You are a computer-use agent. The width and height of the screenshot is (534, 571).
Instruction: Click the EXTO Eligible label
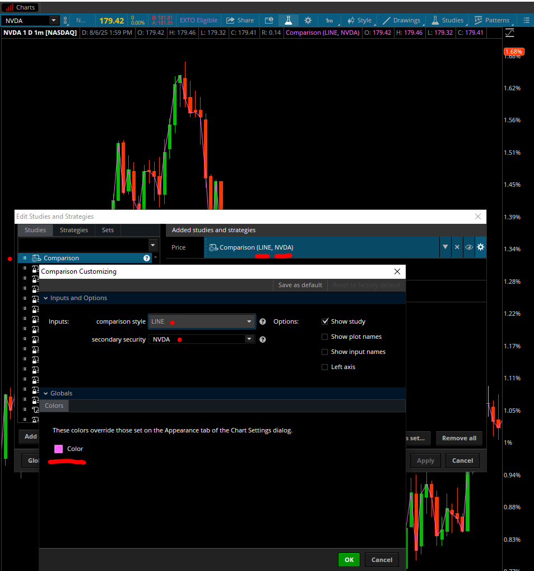pos(198,20)
